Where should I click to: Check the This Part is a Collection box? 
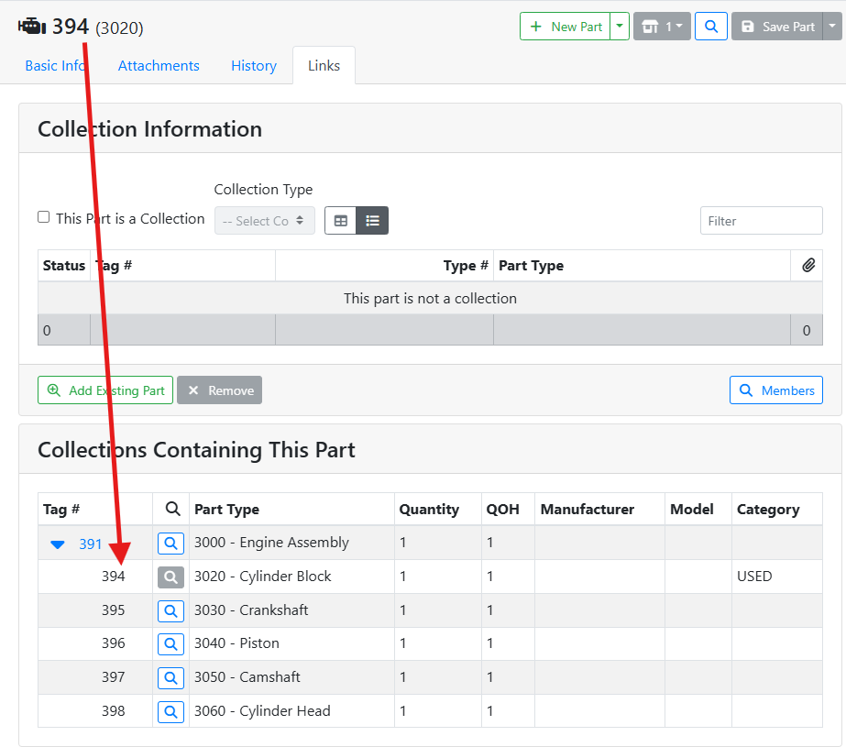[44, 217]
